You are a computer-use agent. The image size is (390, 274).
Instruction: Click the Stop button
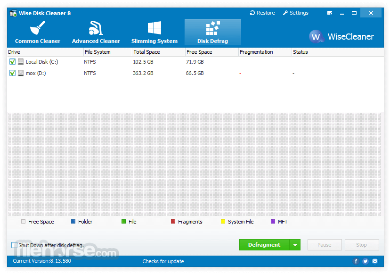(362, 245)
